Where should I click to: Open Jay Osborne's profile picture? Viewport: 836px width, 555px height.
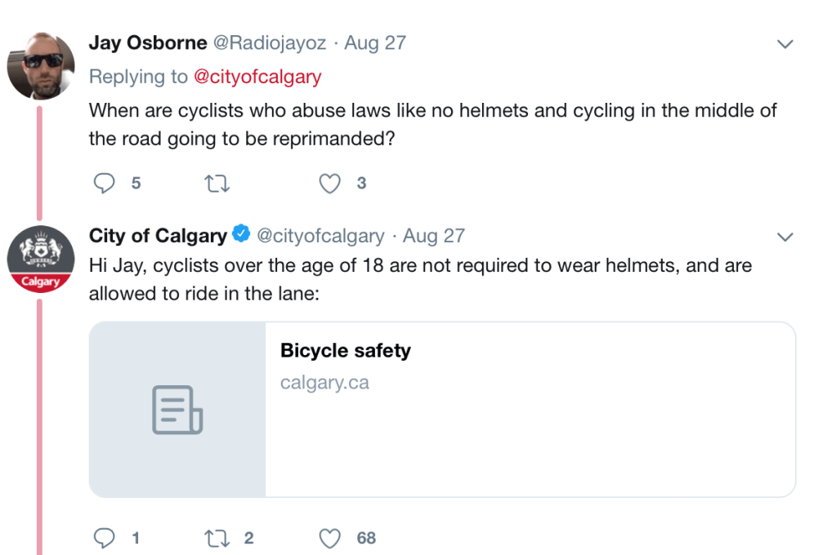41,66
